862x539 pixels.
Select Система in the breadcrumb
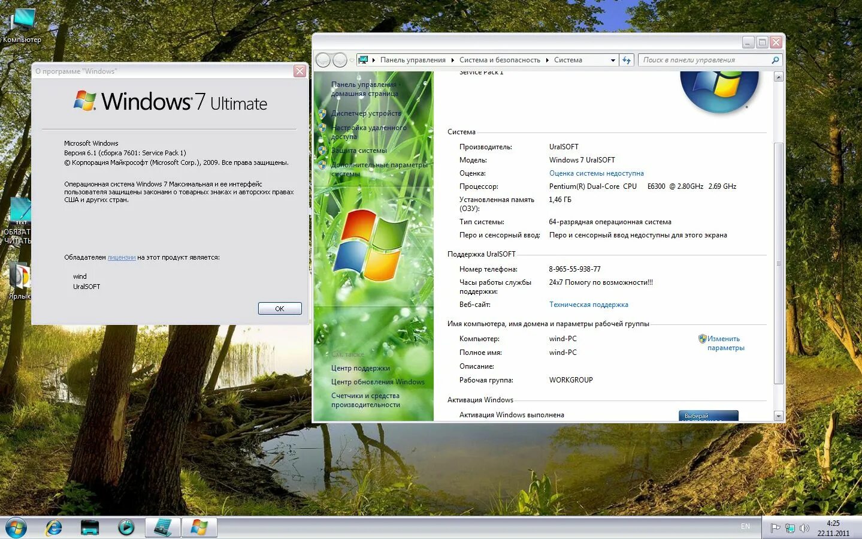pos(568,60)
